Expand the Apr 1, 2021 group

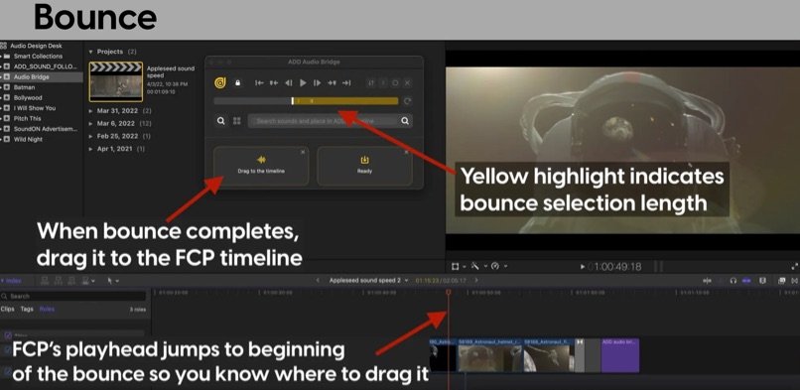click(90, 149)
